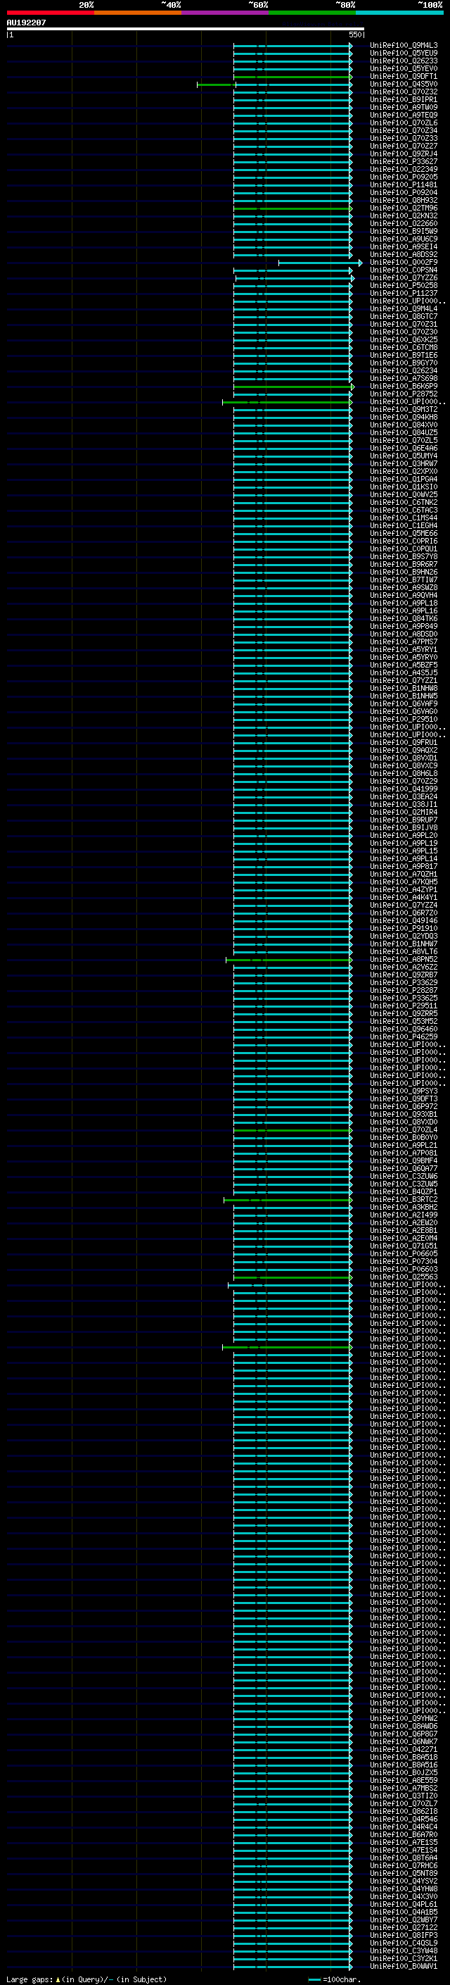Open hit UniRef100_Q26233

coord(404,61)
